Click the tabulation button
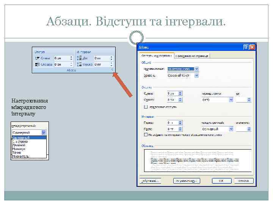273x205 pixels. [150, 181]
